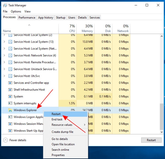The height and width of the screenshot is (159, 165).
Task: Choose Restart in the context menu
Action: [x=66, y=114]
